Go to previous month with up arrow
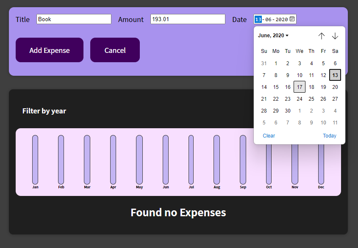 322,36
